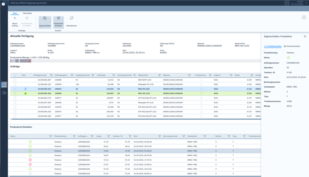Viewport: 309px width, 177px height.
Task: Switch to the Verbrauchsdaten tab
Action: [292, 46]
